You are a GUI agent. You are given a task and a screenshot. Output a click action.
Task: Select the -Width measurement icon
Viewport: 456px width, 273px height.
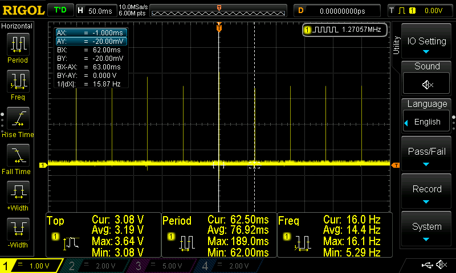(x=18, y=229)
